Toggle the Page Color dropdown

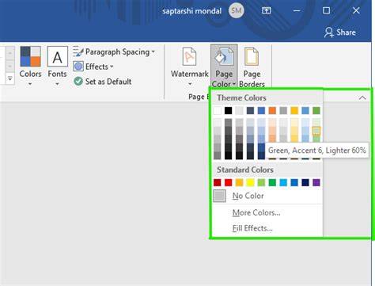pyautogui.click(x=224, y=67)
